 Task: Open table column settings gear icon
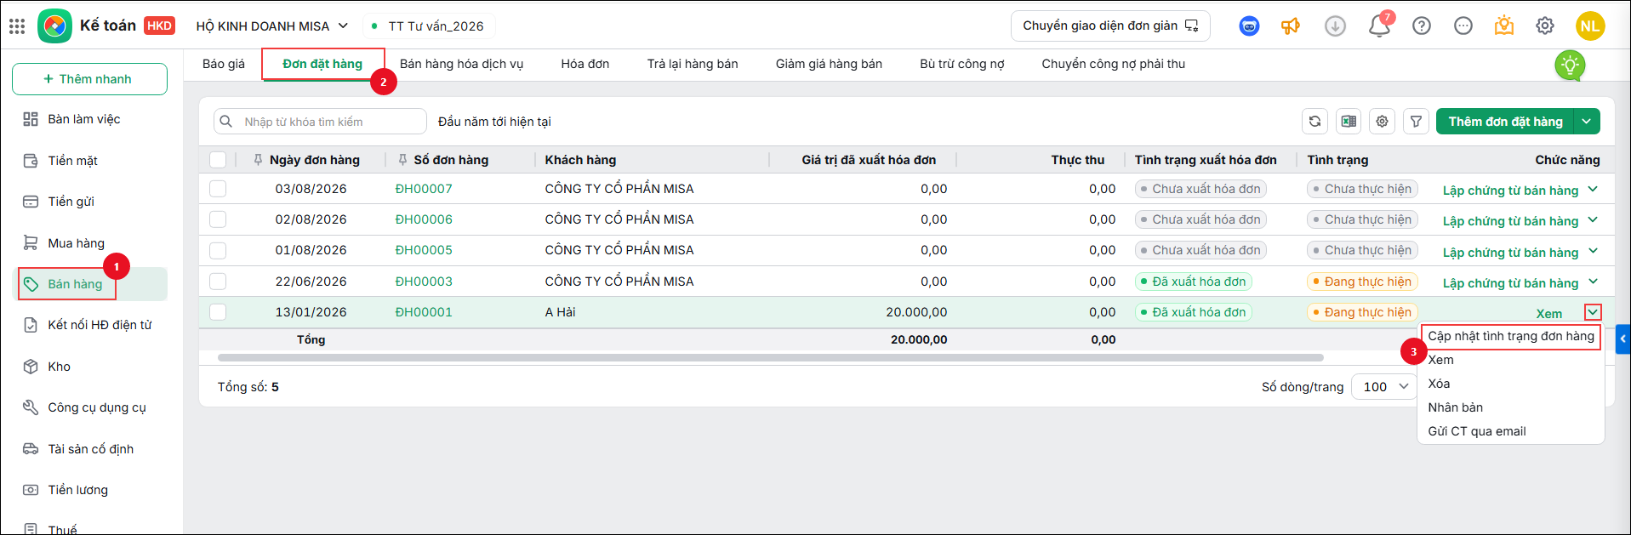tap(1383, 122)
